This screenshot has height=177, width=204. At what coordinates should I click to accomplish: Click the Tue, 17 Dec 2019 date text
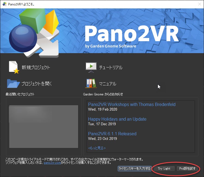[x=102, y=124]
